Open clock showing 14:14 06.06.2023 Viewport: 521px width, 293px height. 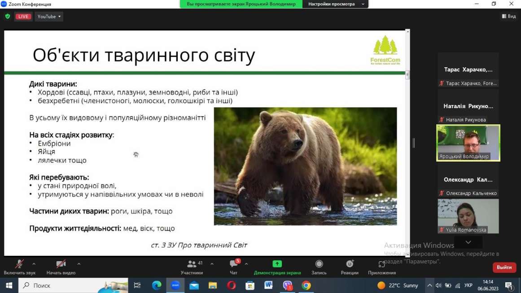click(x=488, y=285)
